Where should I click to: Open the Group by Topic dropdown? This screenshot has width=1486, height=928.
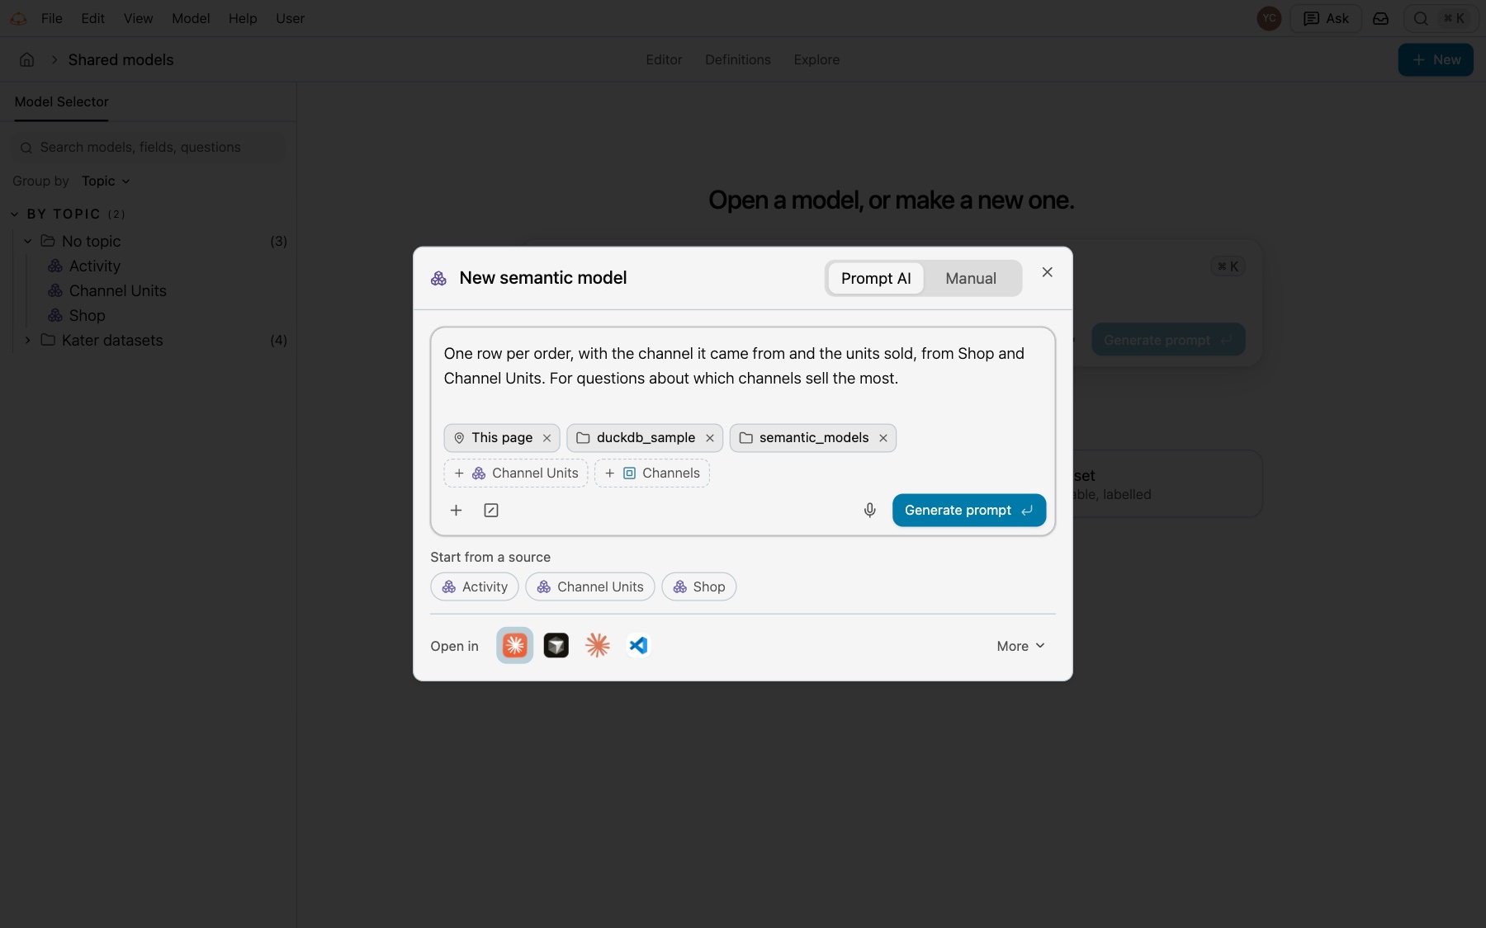pyautogui.click(x=106, y=181)
